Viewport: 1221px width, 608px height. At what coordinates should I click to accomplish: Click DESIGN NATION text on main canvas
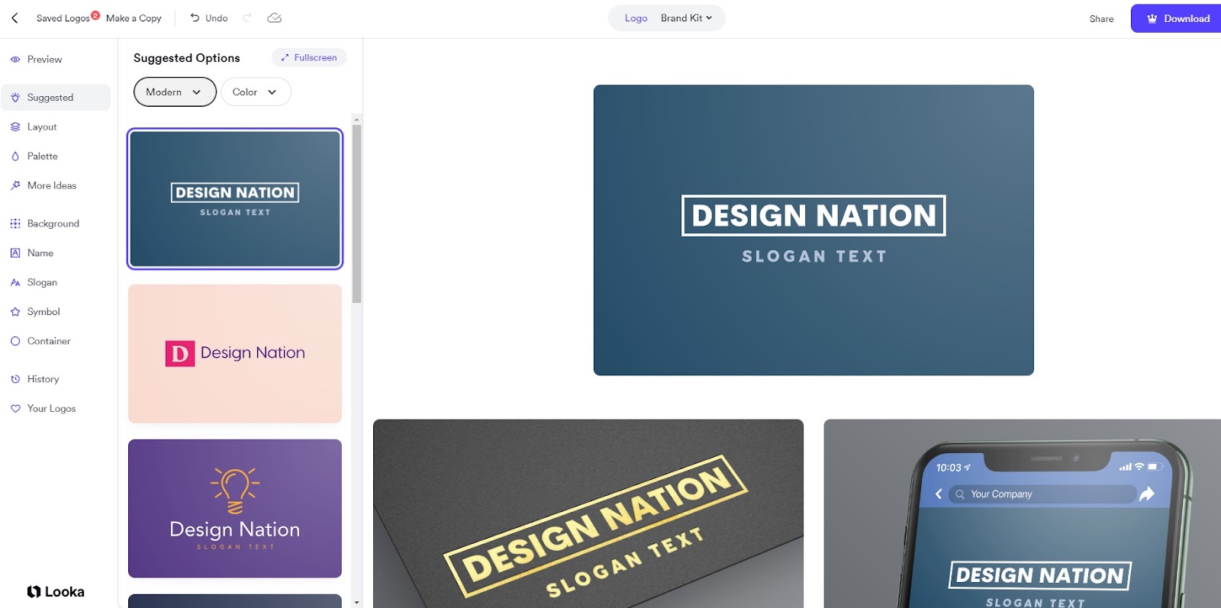click(x=813, y=216)
